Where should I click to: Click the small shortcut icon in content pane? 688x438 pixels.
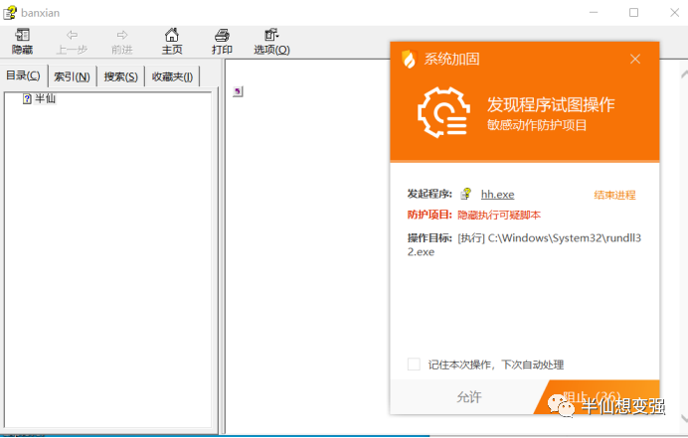[238, 91]
